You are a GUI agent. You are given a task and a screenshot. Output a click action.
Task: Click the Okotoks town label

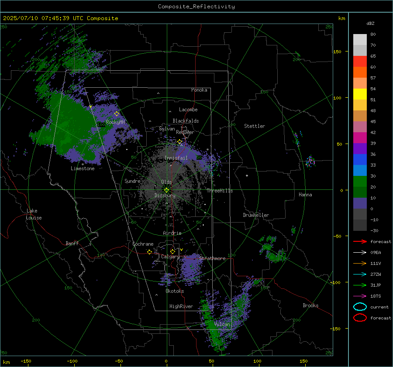point(175,291)
